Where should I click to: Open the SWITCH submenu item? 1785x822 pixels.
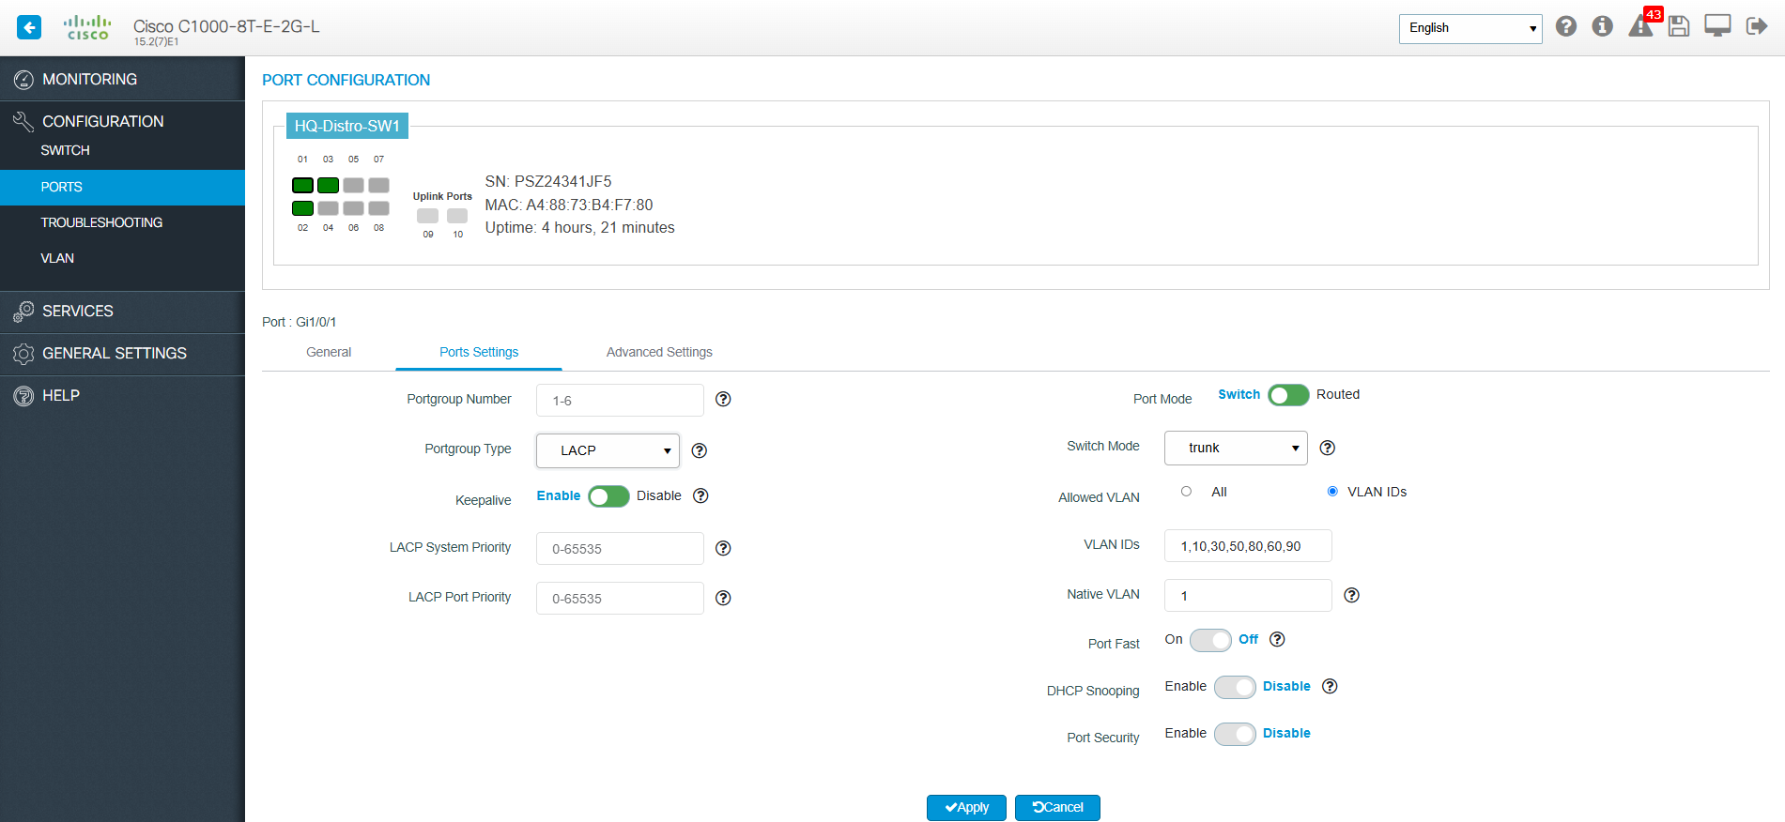122,150
